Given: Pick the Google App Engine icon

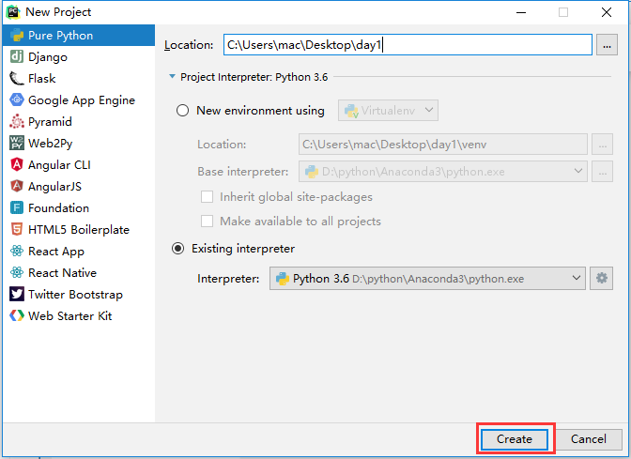Looking at the screenshot, I should point(16,100).
